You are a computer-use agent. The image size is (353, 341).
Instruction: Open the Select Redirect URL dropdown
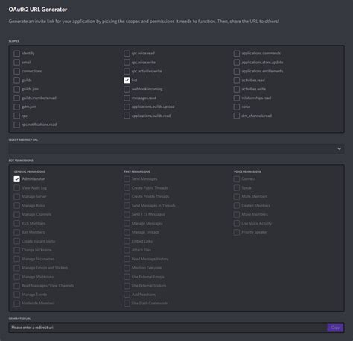[176, 149]
